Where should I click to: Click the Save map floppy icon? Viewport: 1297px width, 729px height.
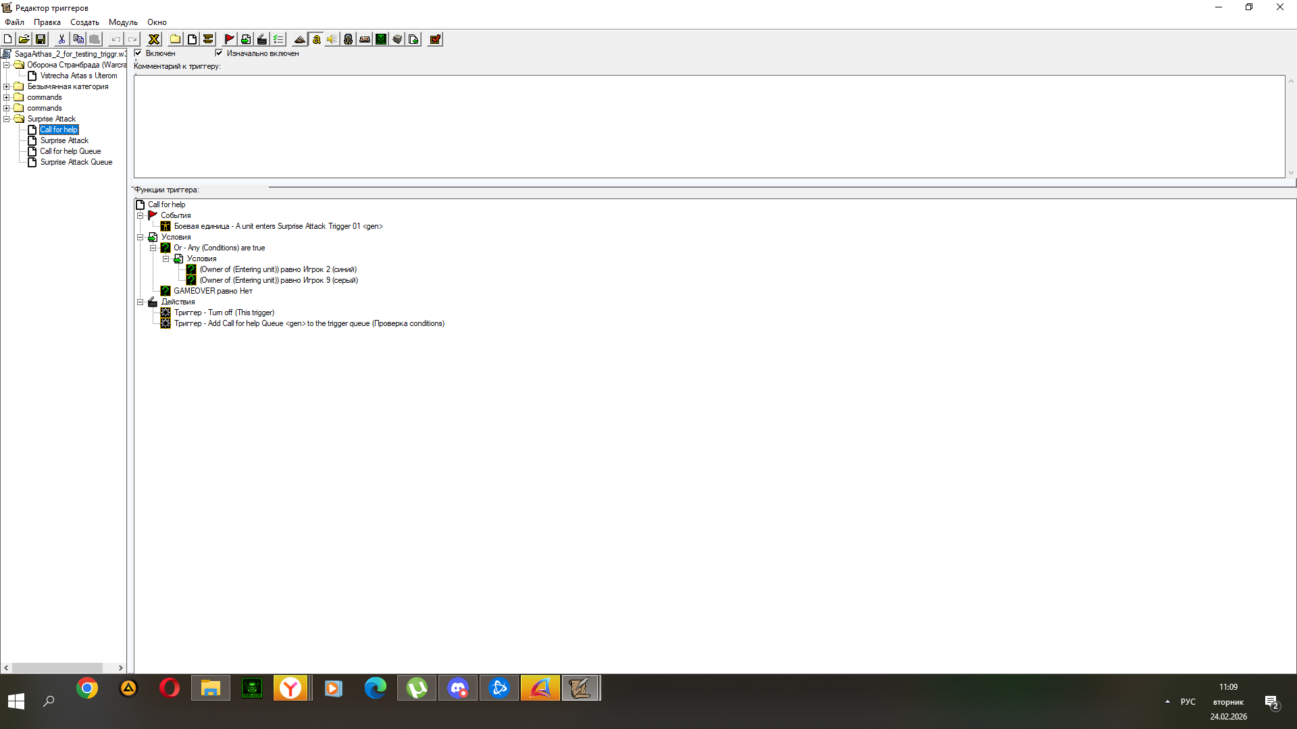click(41, 39)
